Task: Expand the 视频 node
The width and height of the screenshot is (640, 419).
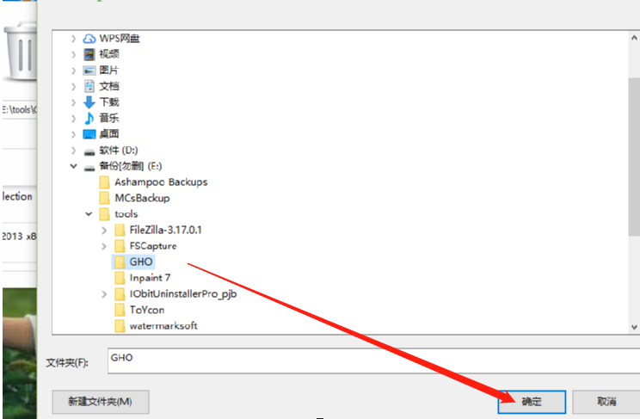Action: (73, 54)
